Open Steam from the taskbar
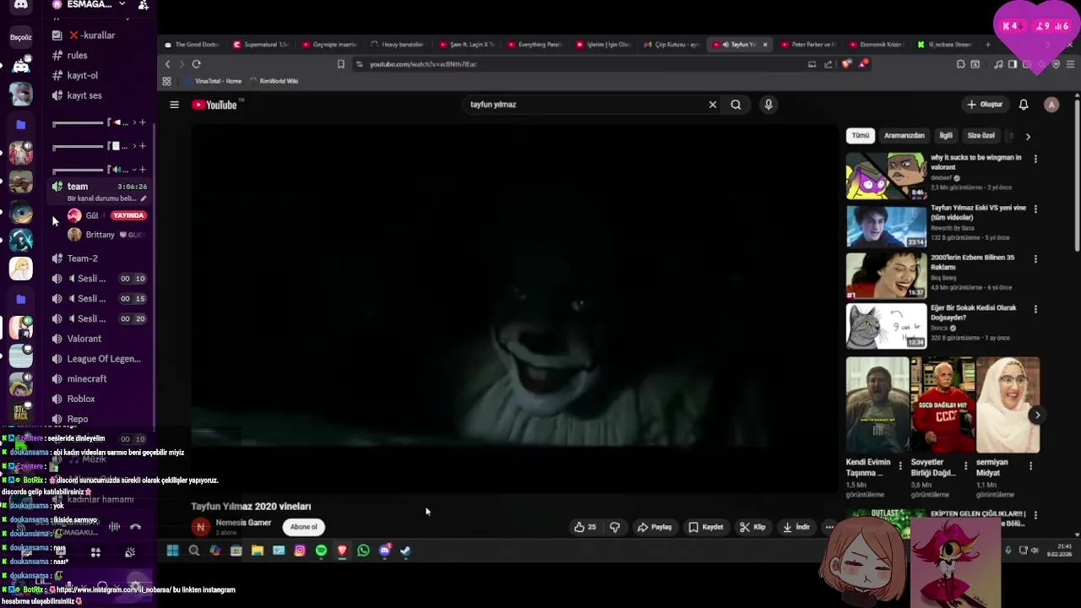This screenshot has height=608, width=1081. (x=405, y=551)
